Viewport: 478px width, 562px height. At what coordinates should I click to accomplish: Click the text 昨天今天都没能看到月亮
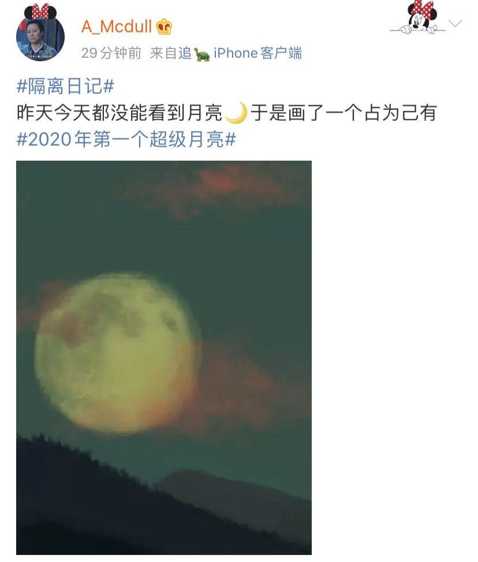pyautogui.click(x=120, y=113)
